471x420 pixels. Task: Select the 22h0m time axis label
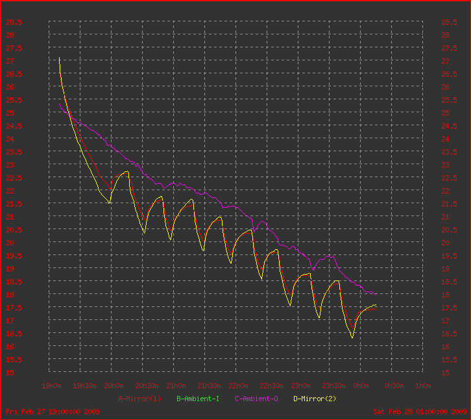(x=239, y=386)
